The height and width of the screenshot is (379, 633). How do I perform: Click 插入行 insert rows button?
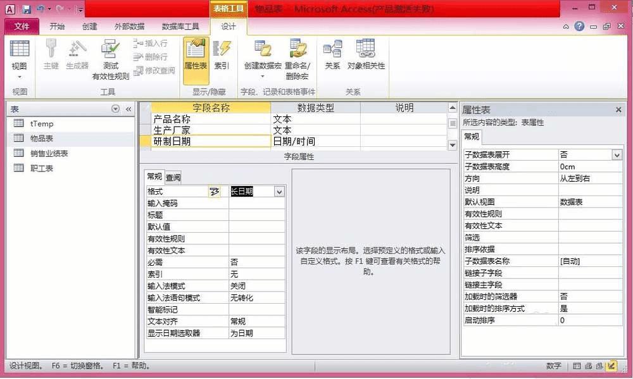coord(150,43)
